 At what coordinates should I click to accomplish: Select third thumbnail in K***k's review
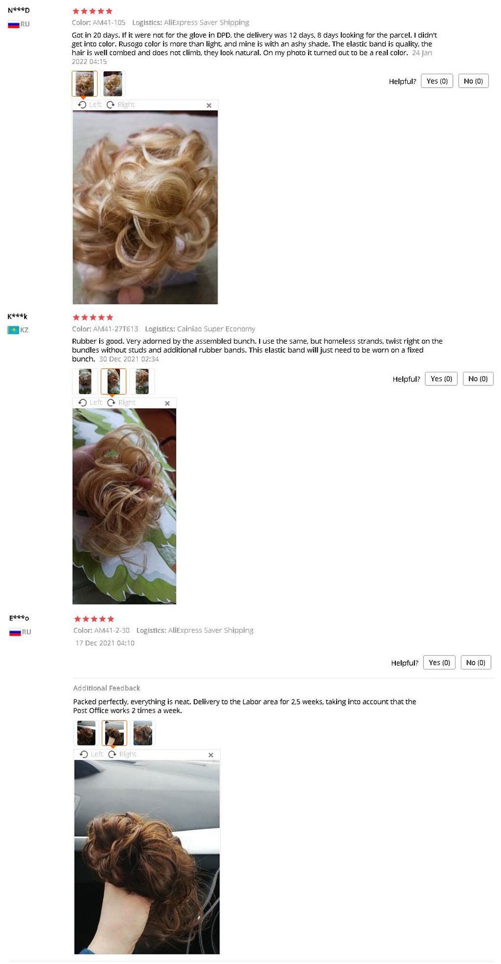point(142,381)
